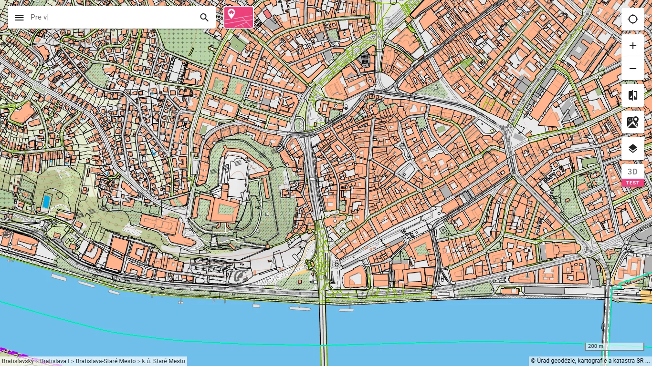652x366 pixels.
Task: Click the 200 m scale bar
Action: coord(615,346)
